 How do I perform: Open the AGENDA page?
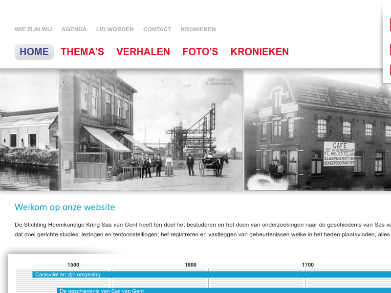pos(74,29)
